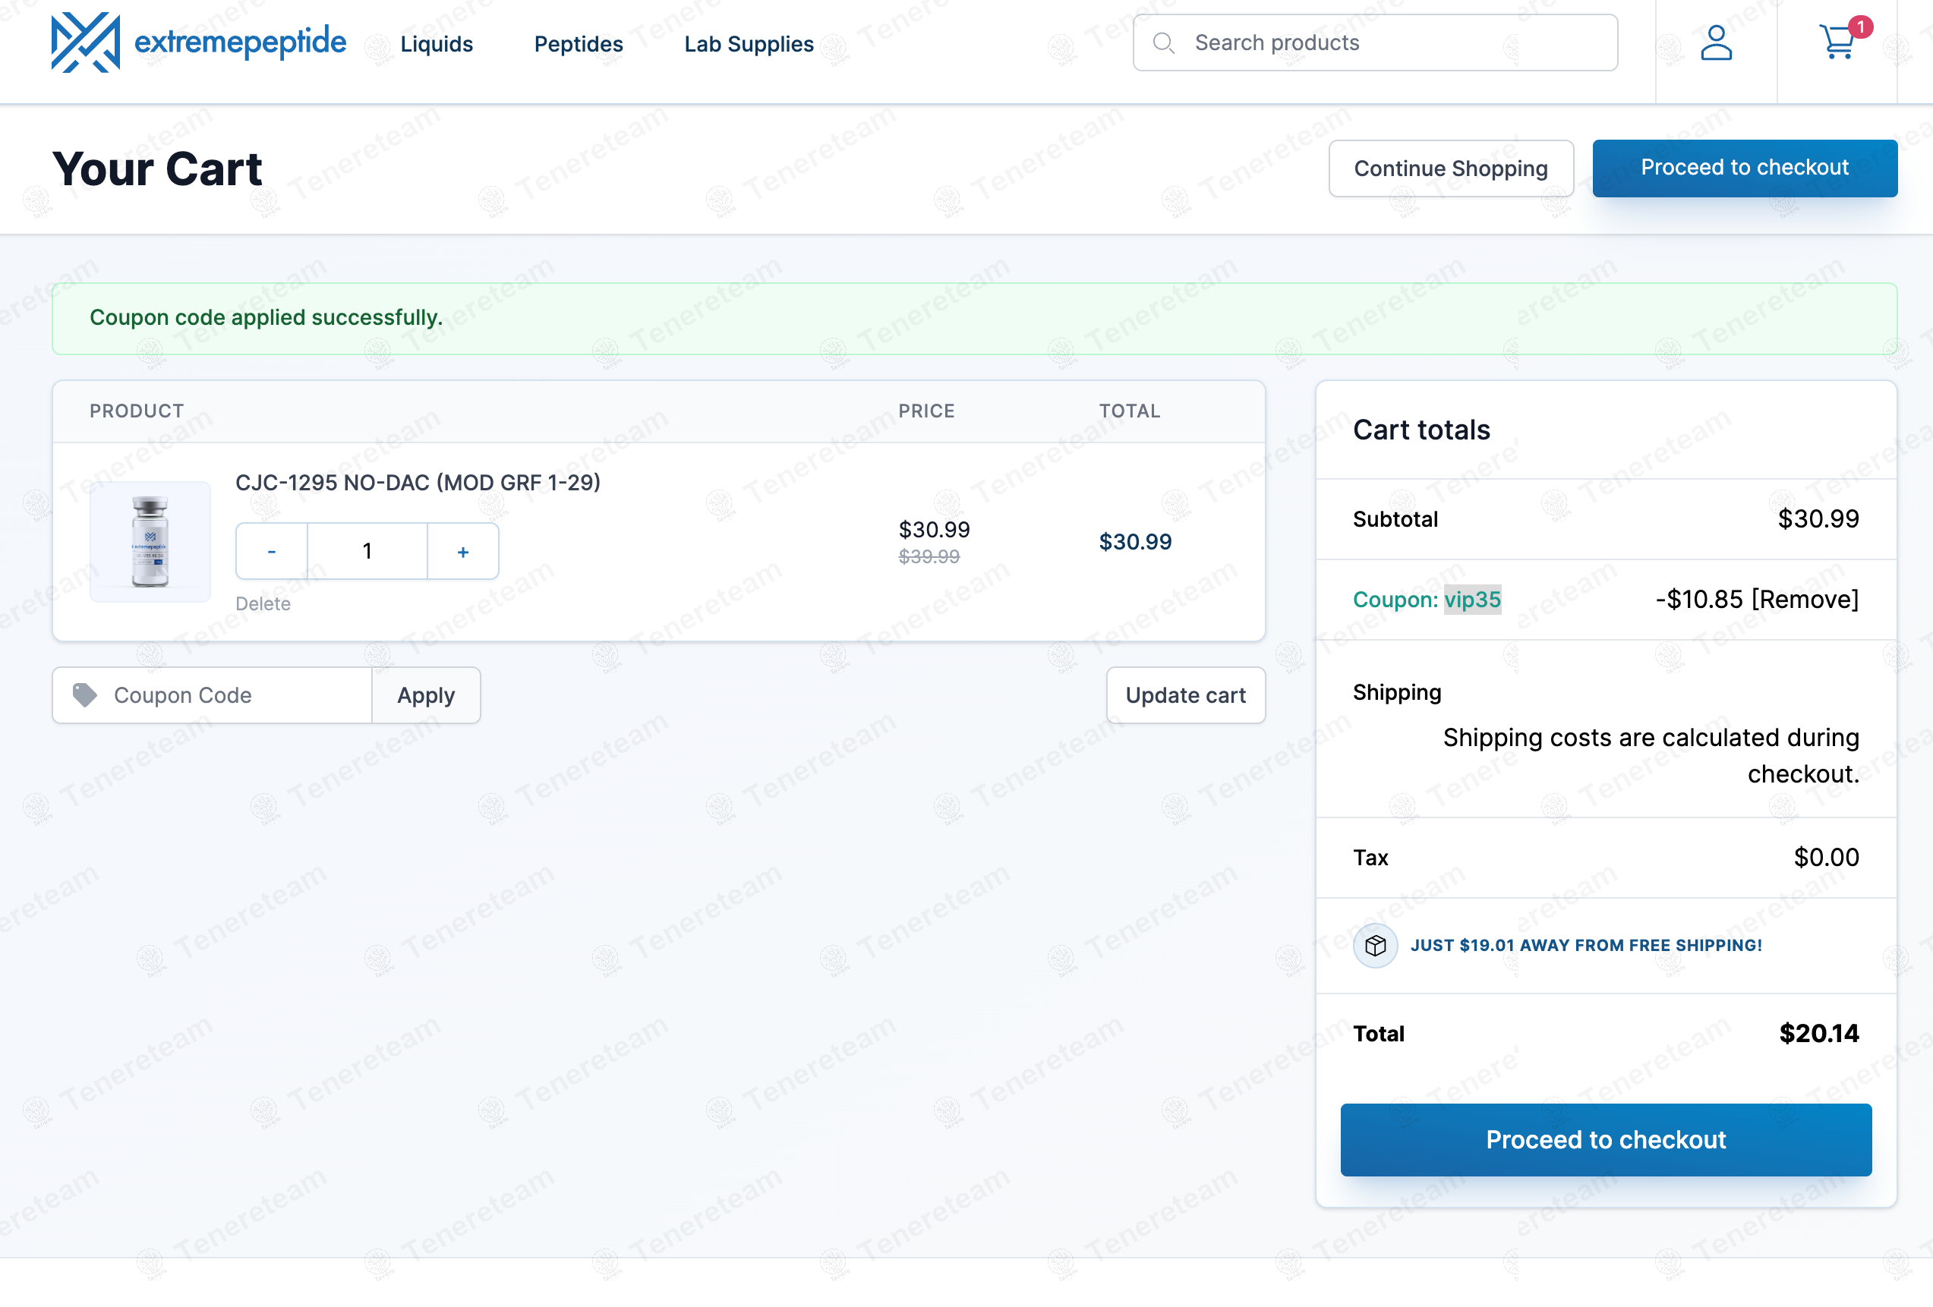Screen dimensions: 1933x1307
Task: Open the Lab Supplies menu
Action: click(x=749, y=44)
